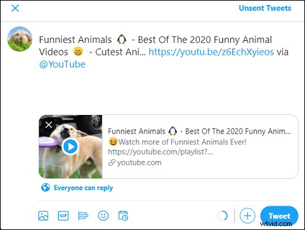
Task: Remove the link preview card via X
Action: click(49, 125)
